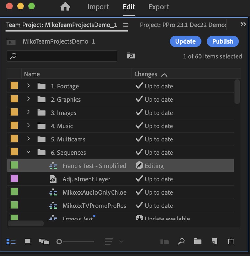This screenshot has height=256, width=250.
Task: Click the Update button
Action: tap(185, 41)
